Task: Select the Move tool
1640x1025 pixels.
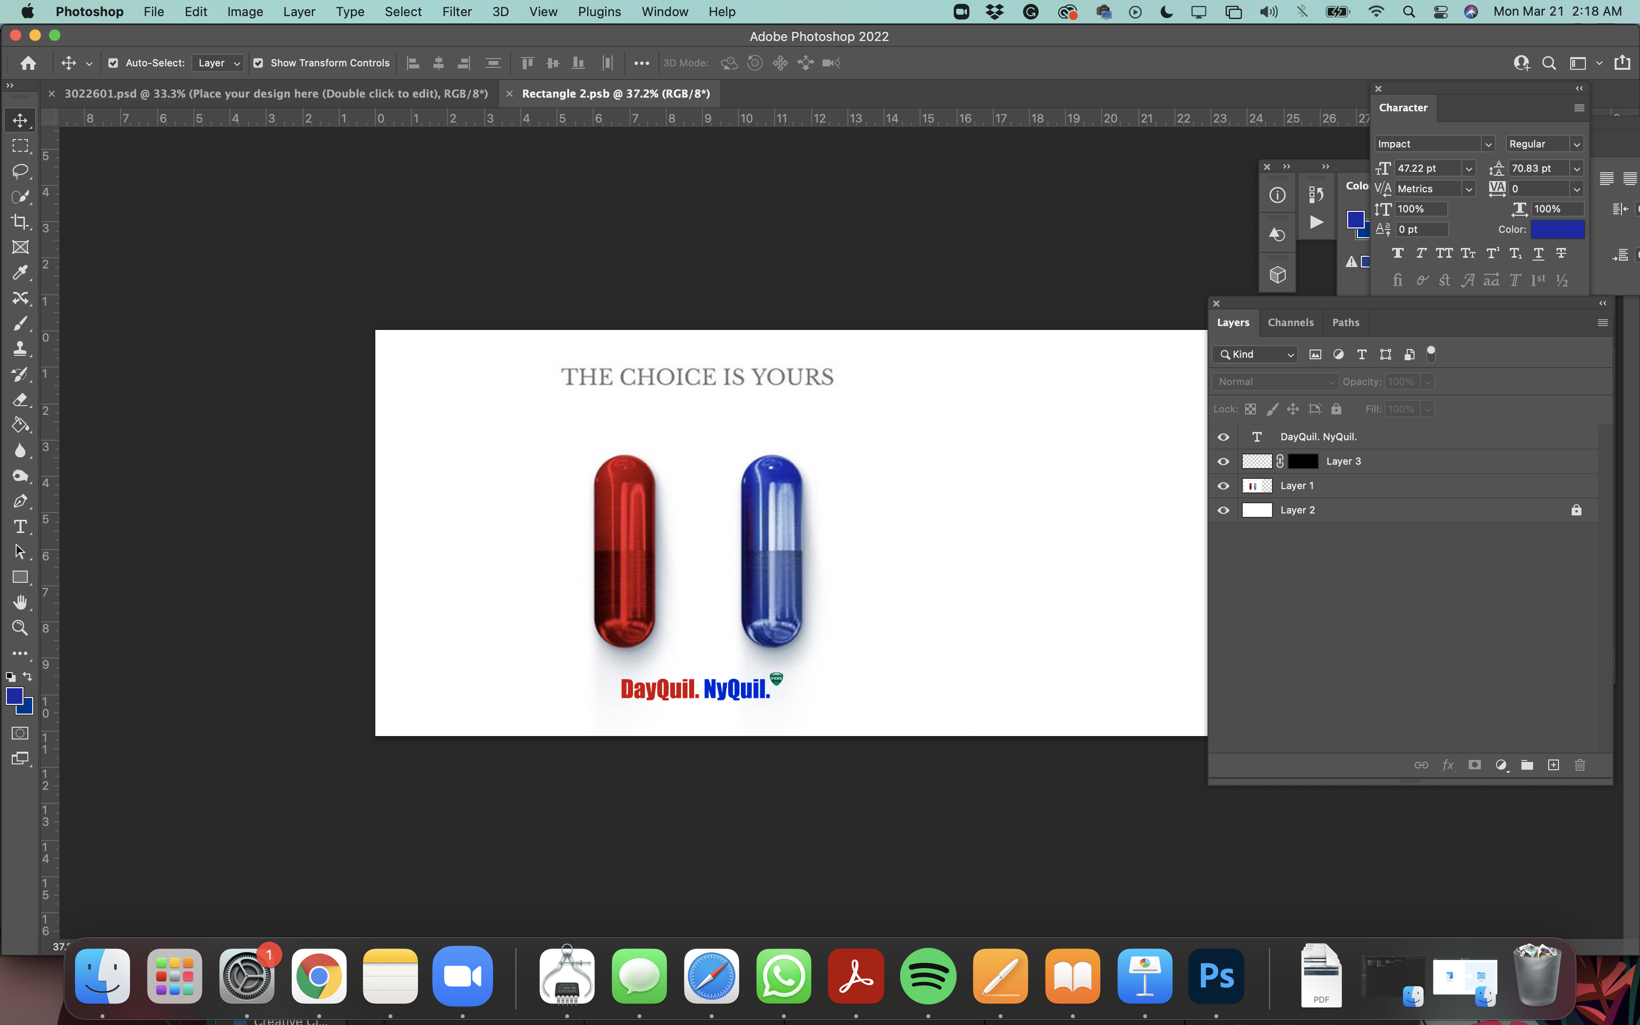Action: click(20, 121)
